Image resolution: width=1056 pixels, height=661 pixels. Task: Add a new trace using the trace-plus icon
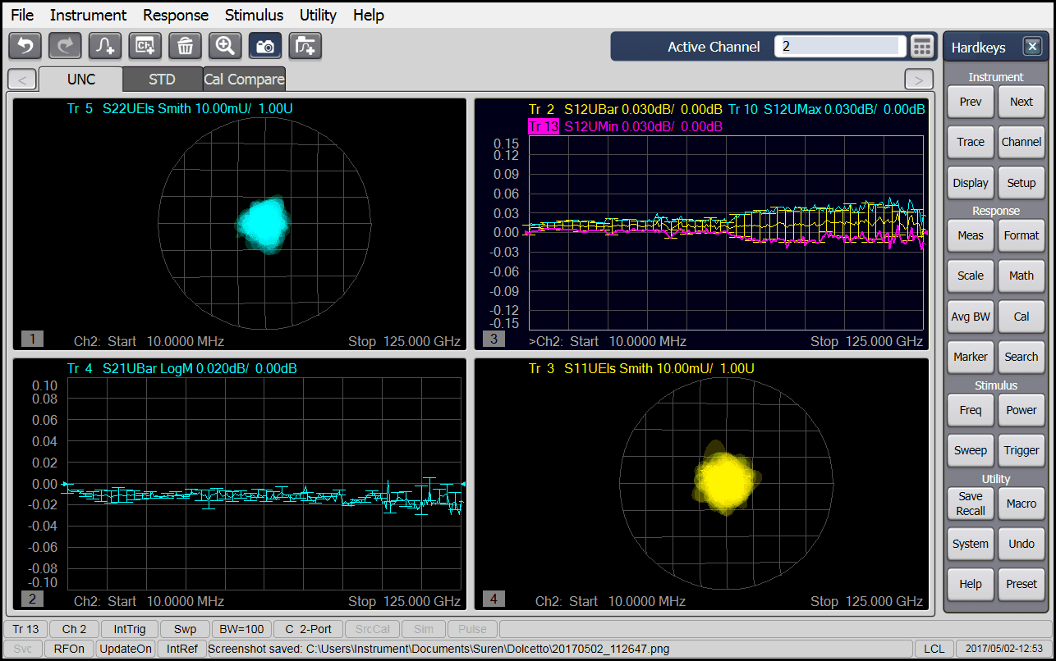click(x=104, y=46)
